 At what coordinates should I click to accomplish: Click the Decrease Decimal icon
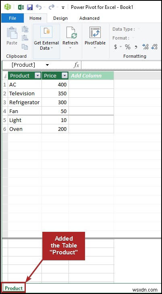click(x=154, y=47)
